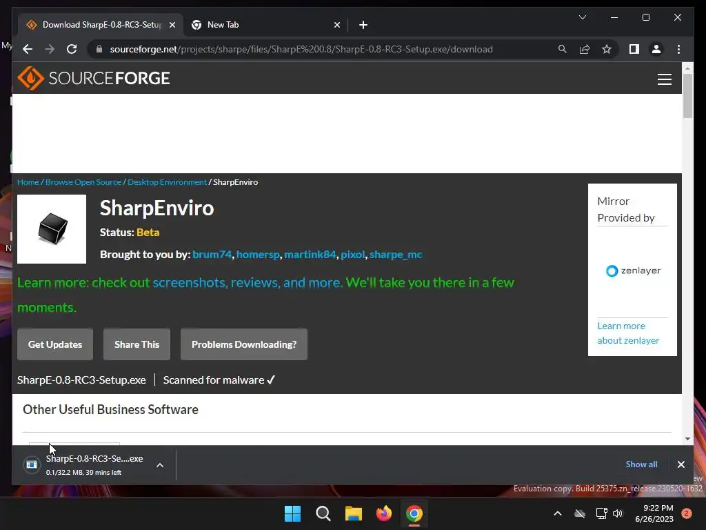Screen dimensions: 706x530
Task: Close the downloads bar
Action: tap(680, 464)
